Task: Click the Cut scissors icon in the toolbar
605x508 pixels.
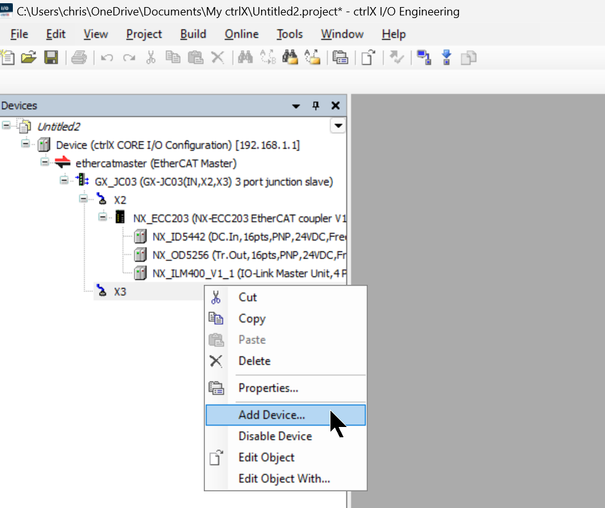Action: [x=151, y=57]
